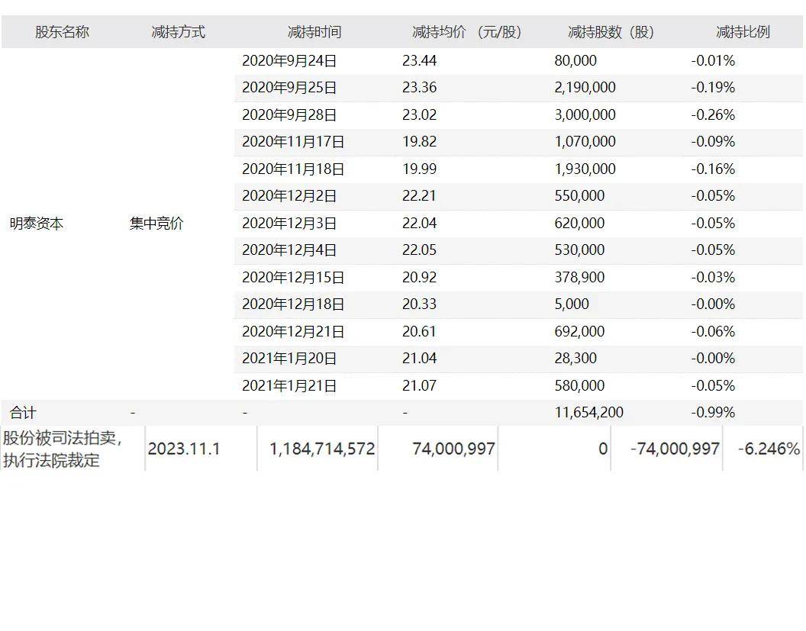This screenshot has width=806, height=631.
Task: Click average price 22.05
Action: tap(420, 250)
